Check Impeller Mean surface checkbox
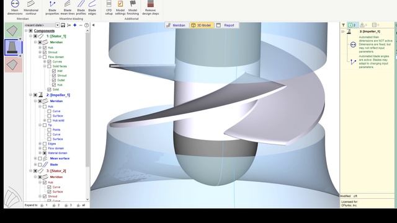 (40, 159)
